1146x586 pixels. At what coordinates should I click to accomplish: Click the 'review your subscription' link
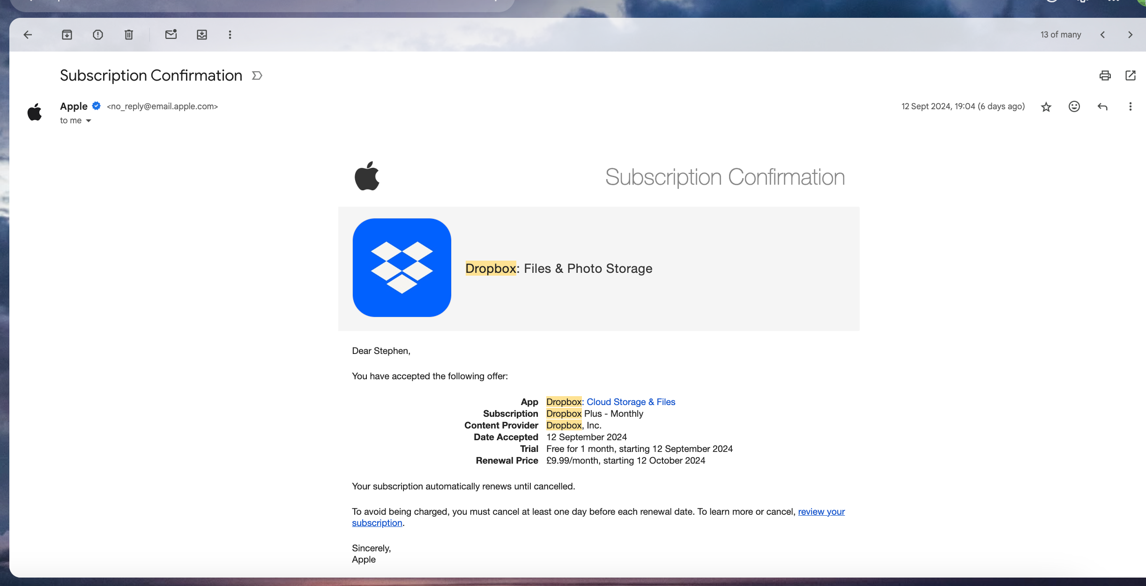click(821, 511)
